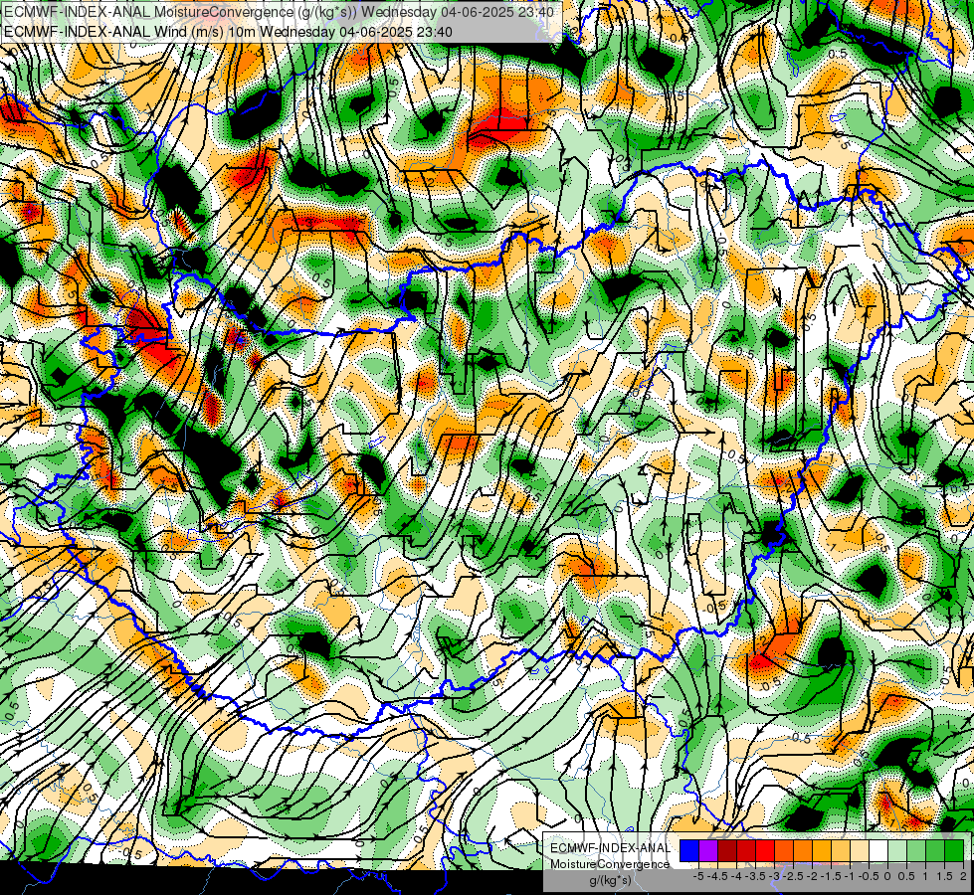
Task: Click the 1.5 value on legend scale
Action: [x=945, y=876]
